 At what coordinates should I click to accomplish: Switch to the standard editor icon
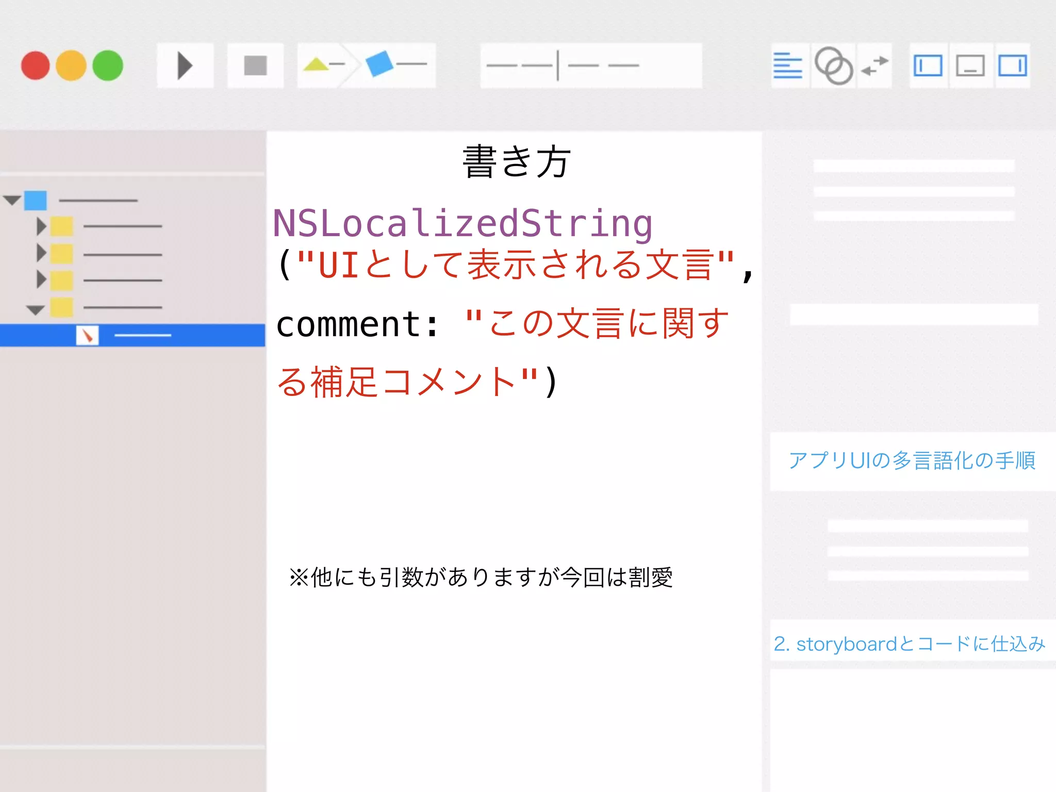788,66
